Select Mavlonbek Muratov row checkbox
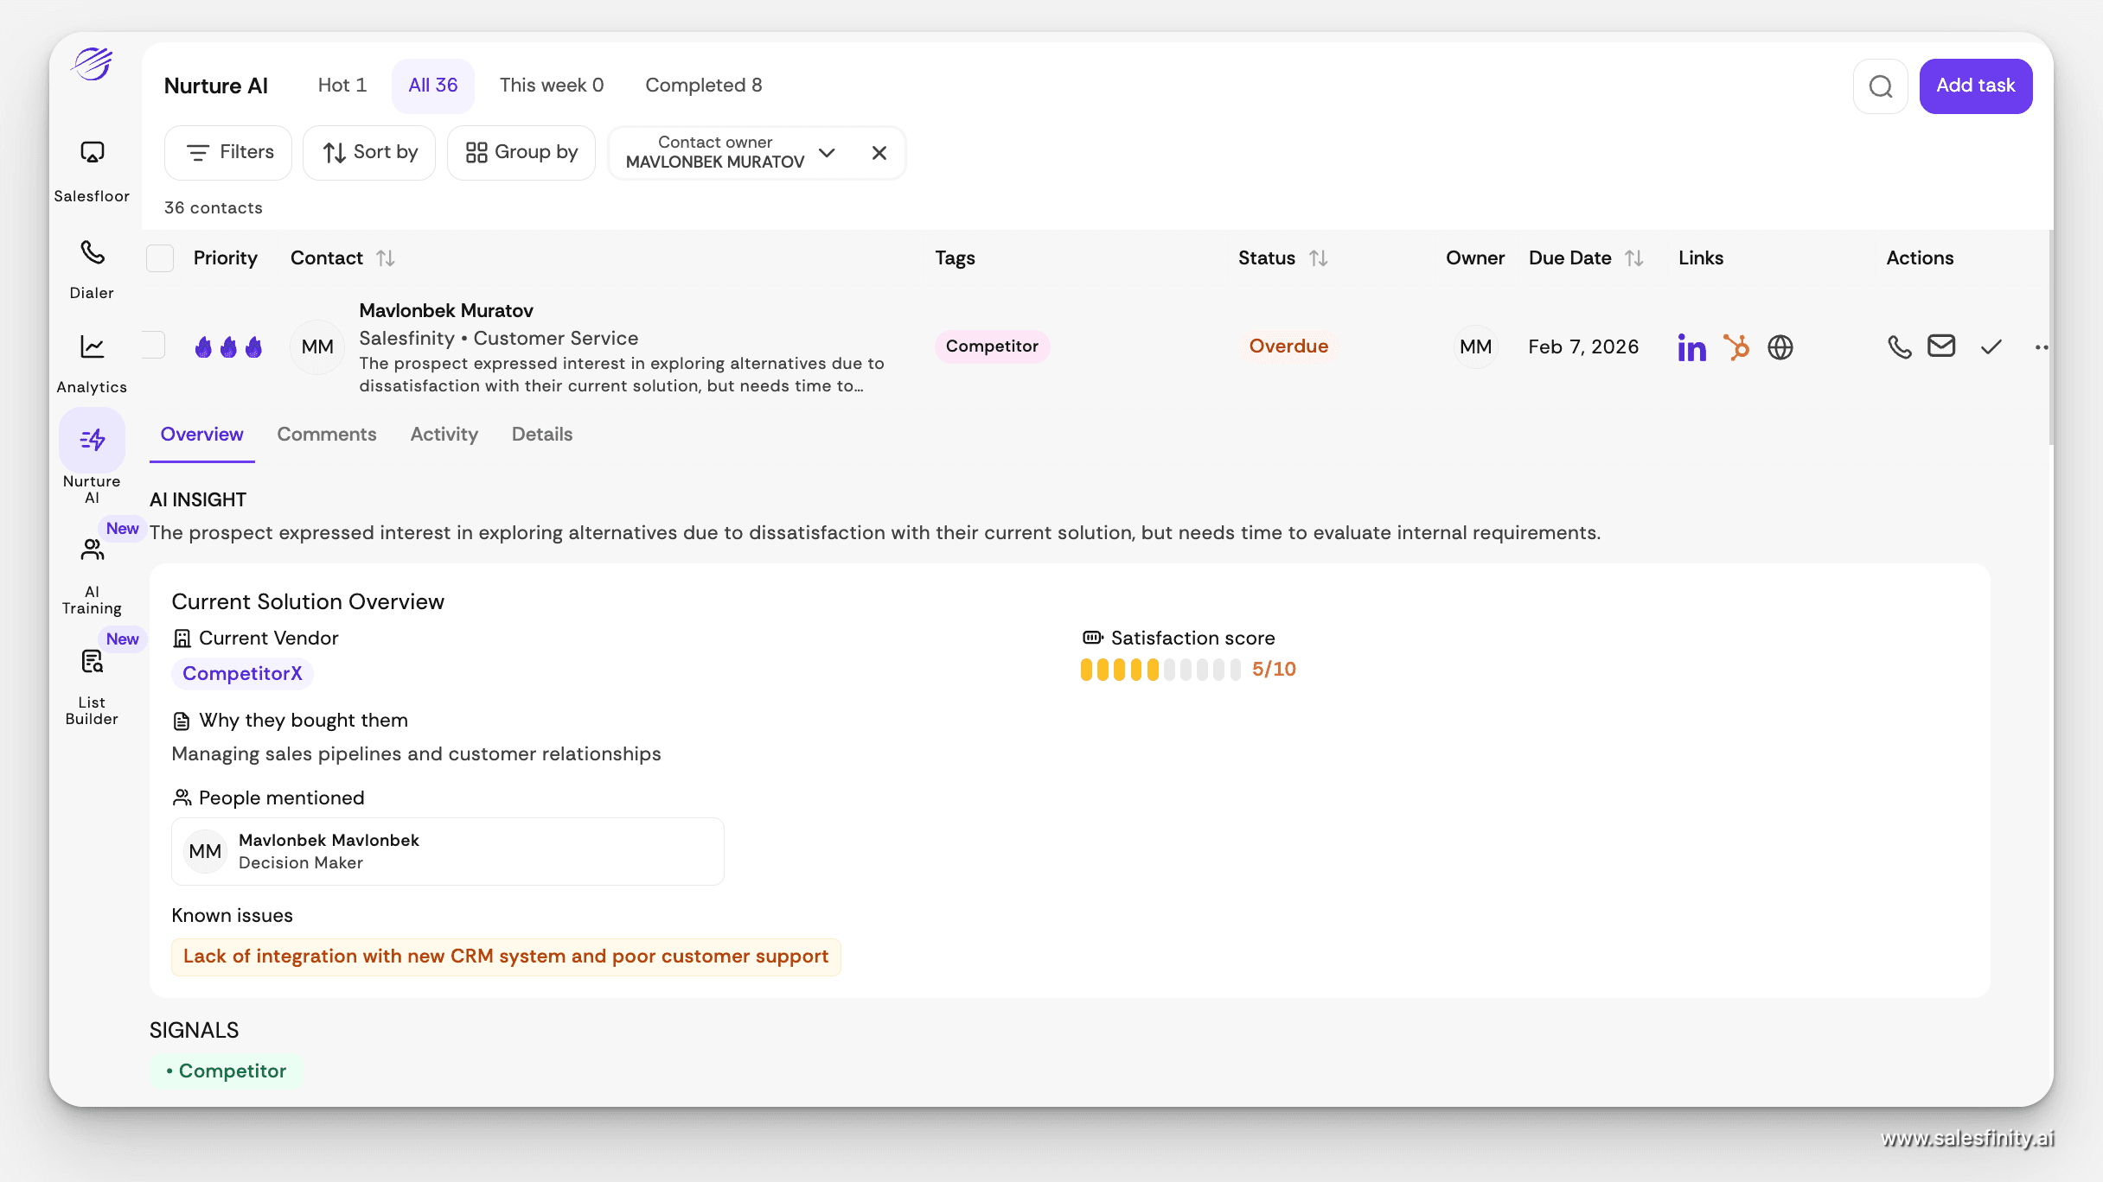The height and width of the screenshot is (1182, 2103). 154,346
